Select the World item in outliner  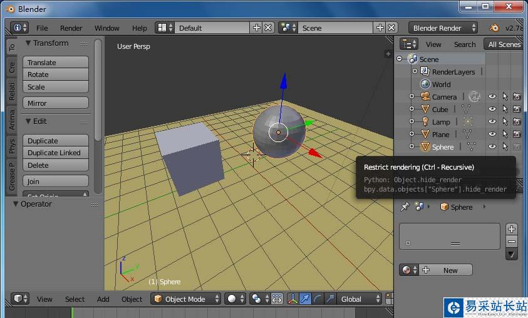coord(441,84)
